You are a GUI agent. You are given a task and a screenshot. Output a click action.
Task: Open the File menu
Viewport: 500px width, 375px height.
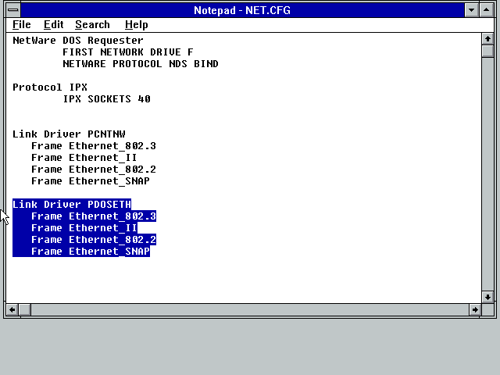22,24
